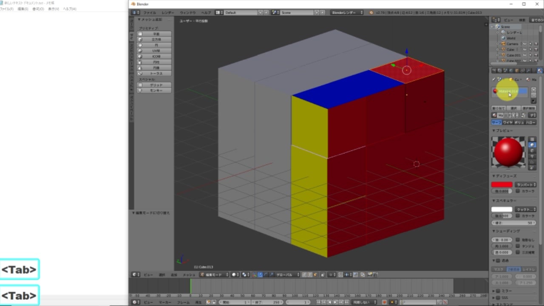Select the ワイヤ wire material type

(x=508, y=122)
